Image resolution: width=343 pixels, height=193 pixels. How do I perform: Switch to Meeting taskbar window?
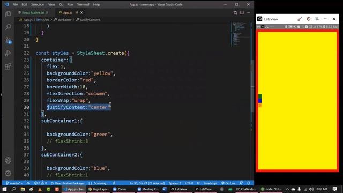click(x=148, y=189)
